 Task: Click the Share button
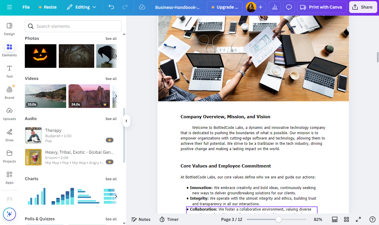(x=363, y=7)
